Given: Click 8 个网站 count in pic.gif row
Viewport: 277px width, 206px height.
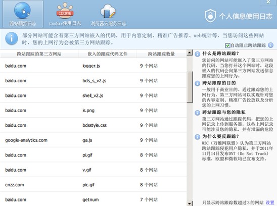Looking at the screenshot, I should click(x=149, y=185).
